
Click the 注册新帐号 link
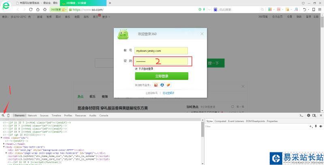151,93
